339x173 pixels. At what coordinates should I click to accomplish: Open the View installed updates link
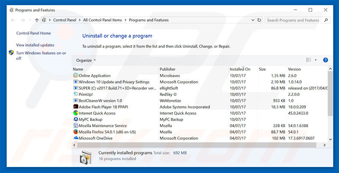(35, 45)
